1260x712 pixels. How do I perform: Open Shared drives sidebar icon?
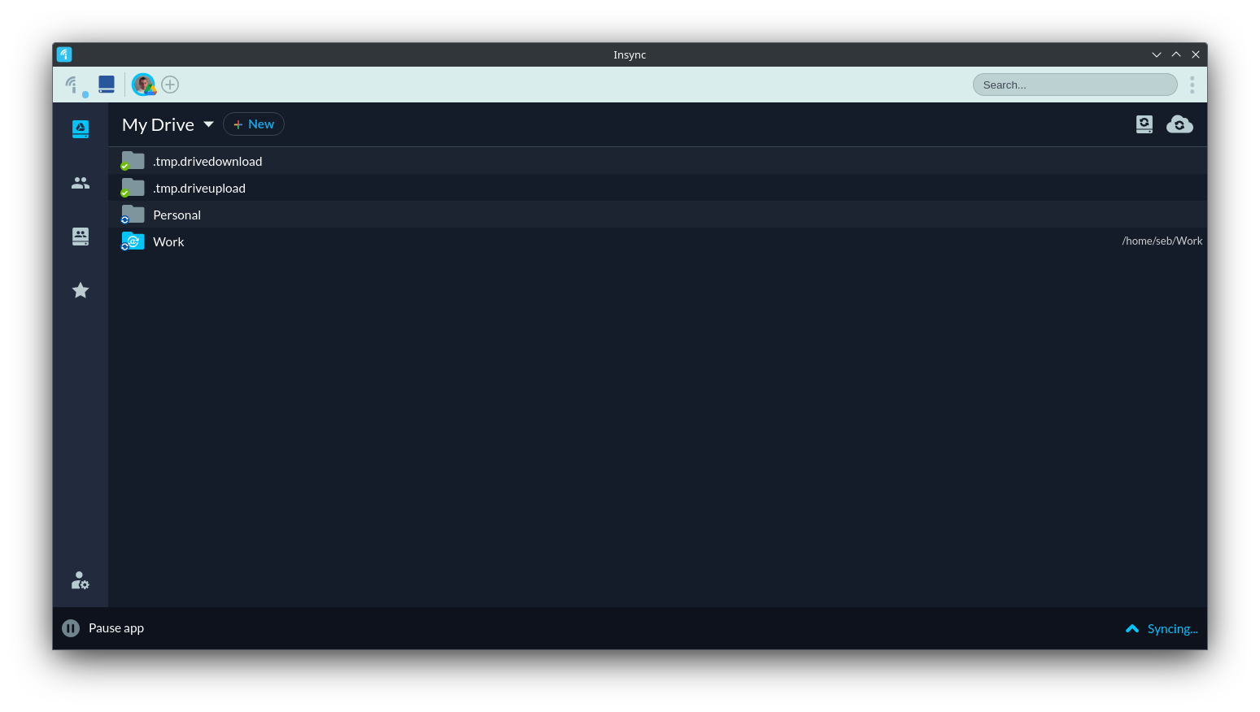81,237
